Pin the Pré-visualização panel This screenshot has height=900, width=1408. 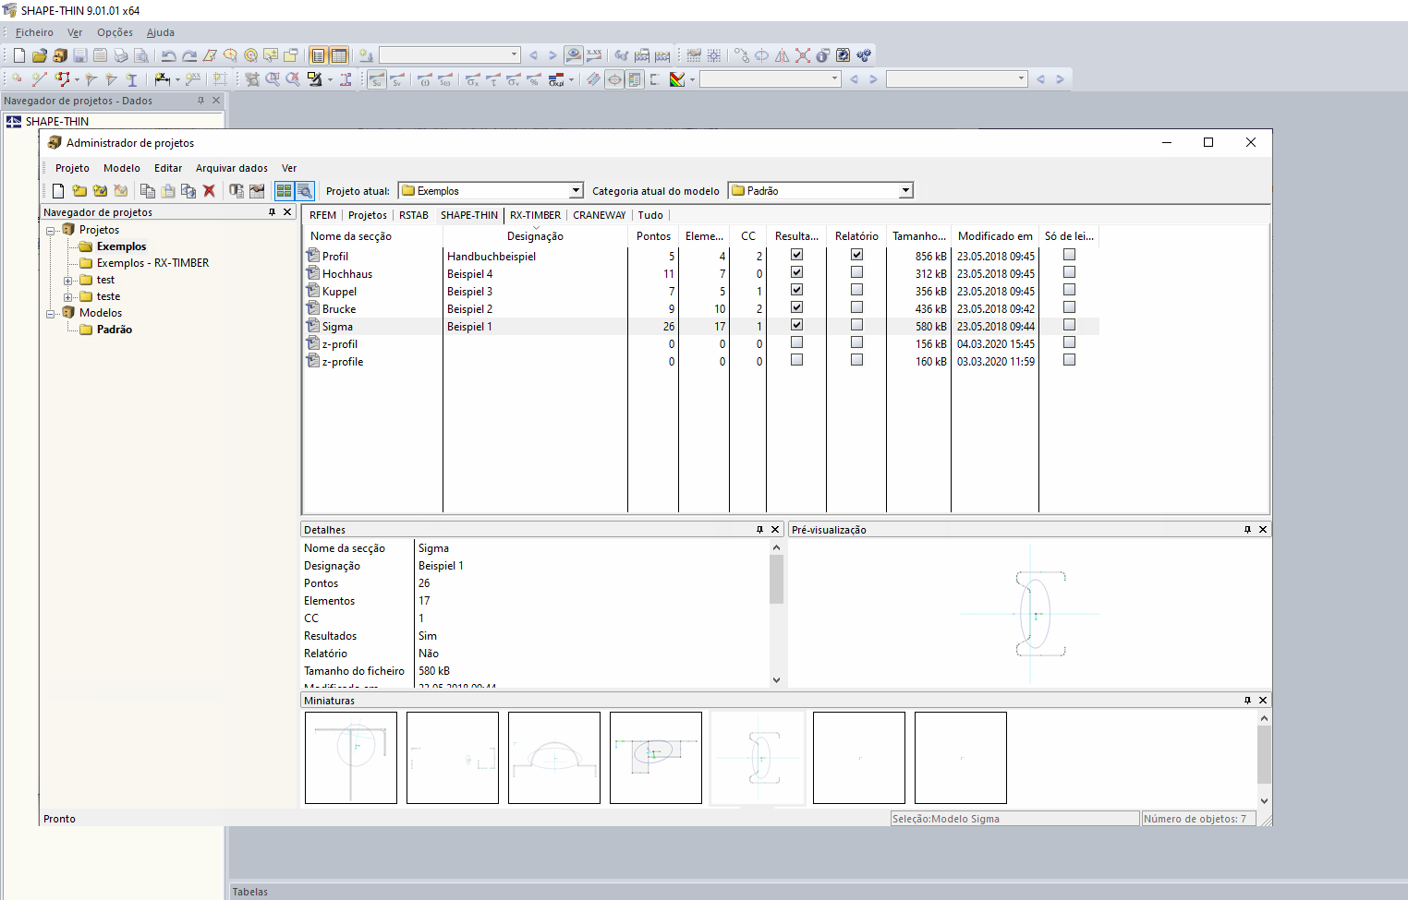pyautogui.click(x=1247, y=530)
